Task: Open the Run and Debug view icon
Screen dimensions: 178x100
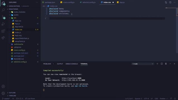Action: click(x=3, y=24)
